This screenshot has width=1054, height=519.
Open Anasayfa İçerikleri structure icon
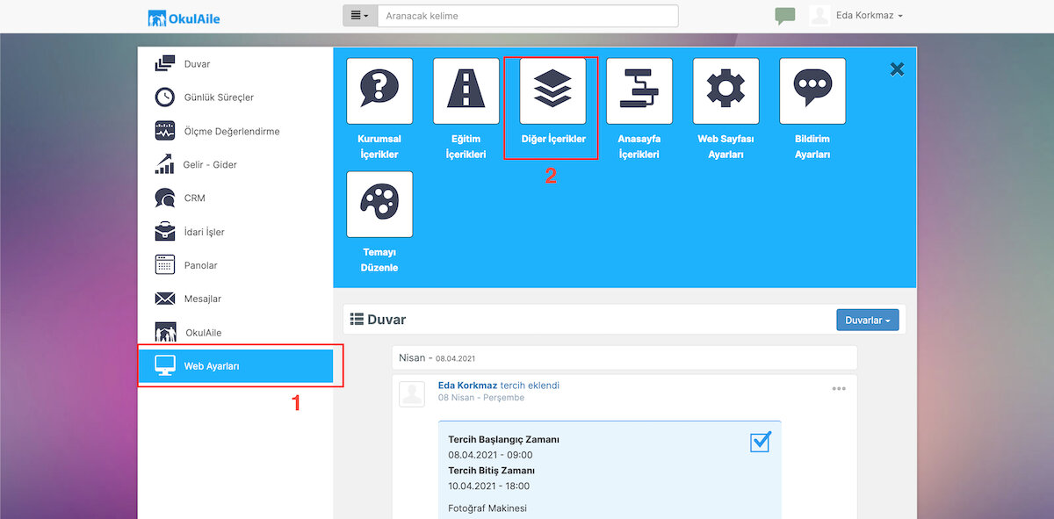point(639,91)
